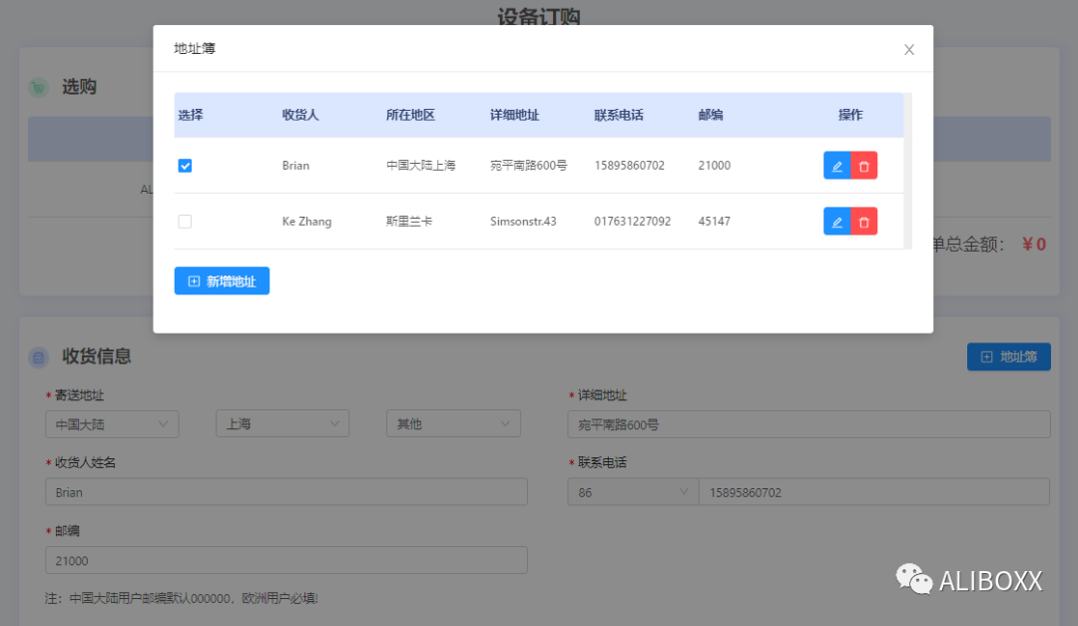Screen dimensions: 1078x626
Task: Delete Brian's address using trash icon
Action: (x=863, y=166)
